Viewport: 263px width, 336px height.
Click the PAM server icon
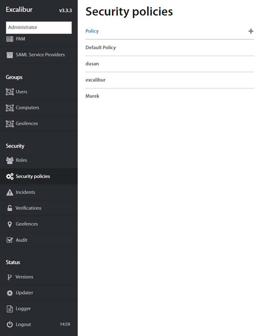tap(10, 39)
